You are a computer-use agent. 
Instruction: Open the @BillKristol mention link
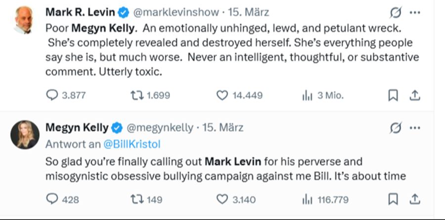132,144
